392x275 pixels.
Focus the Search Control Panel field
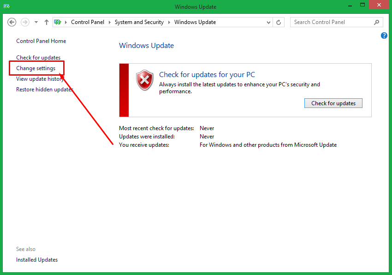click(x=337, y=22)
